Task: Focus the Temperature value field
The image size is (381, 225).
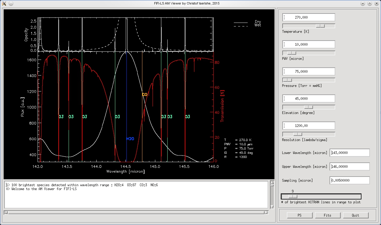Action: tap(308, 17)
